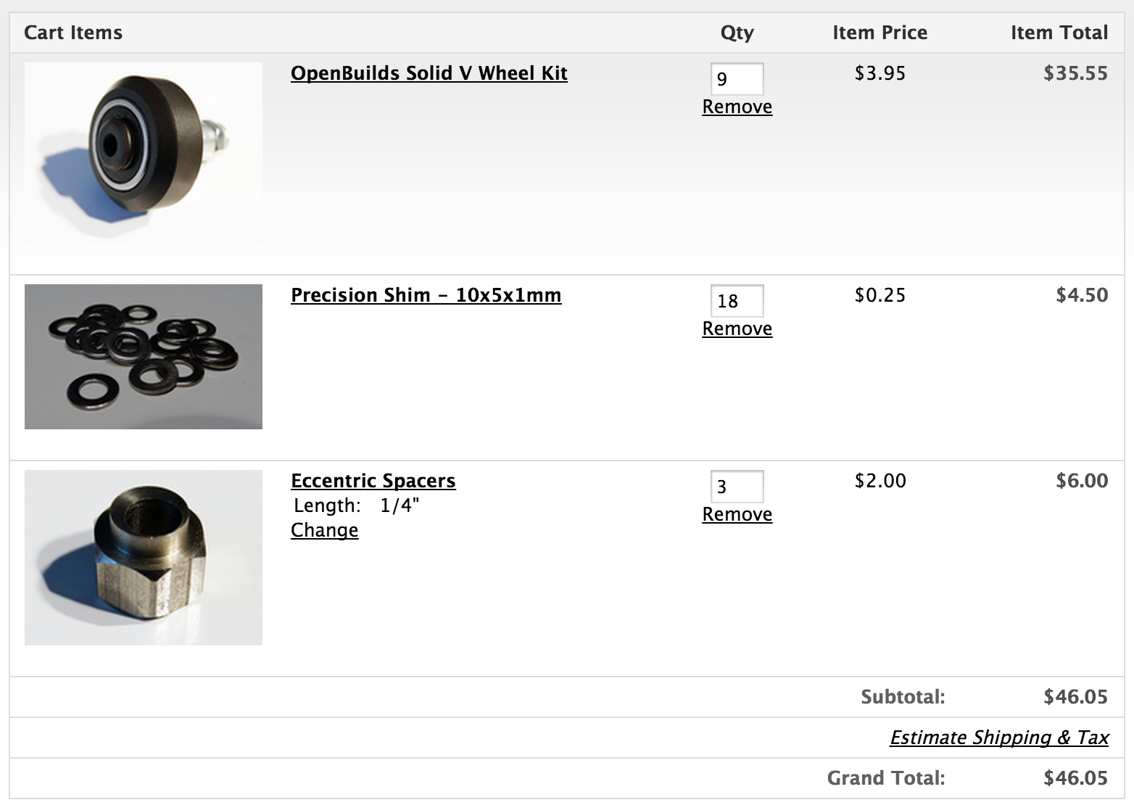Focus the Eccentric Spacers quantity field
This screenshot has height=805, width=1134.
pyautogui.click(x=737, y=487)
